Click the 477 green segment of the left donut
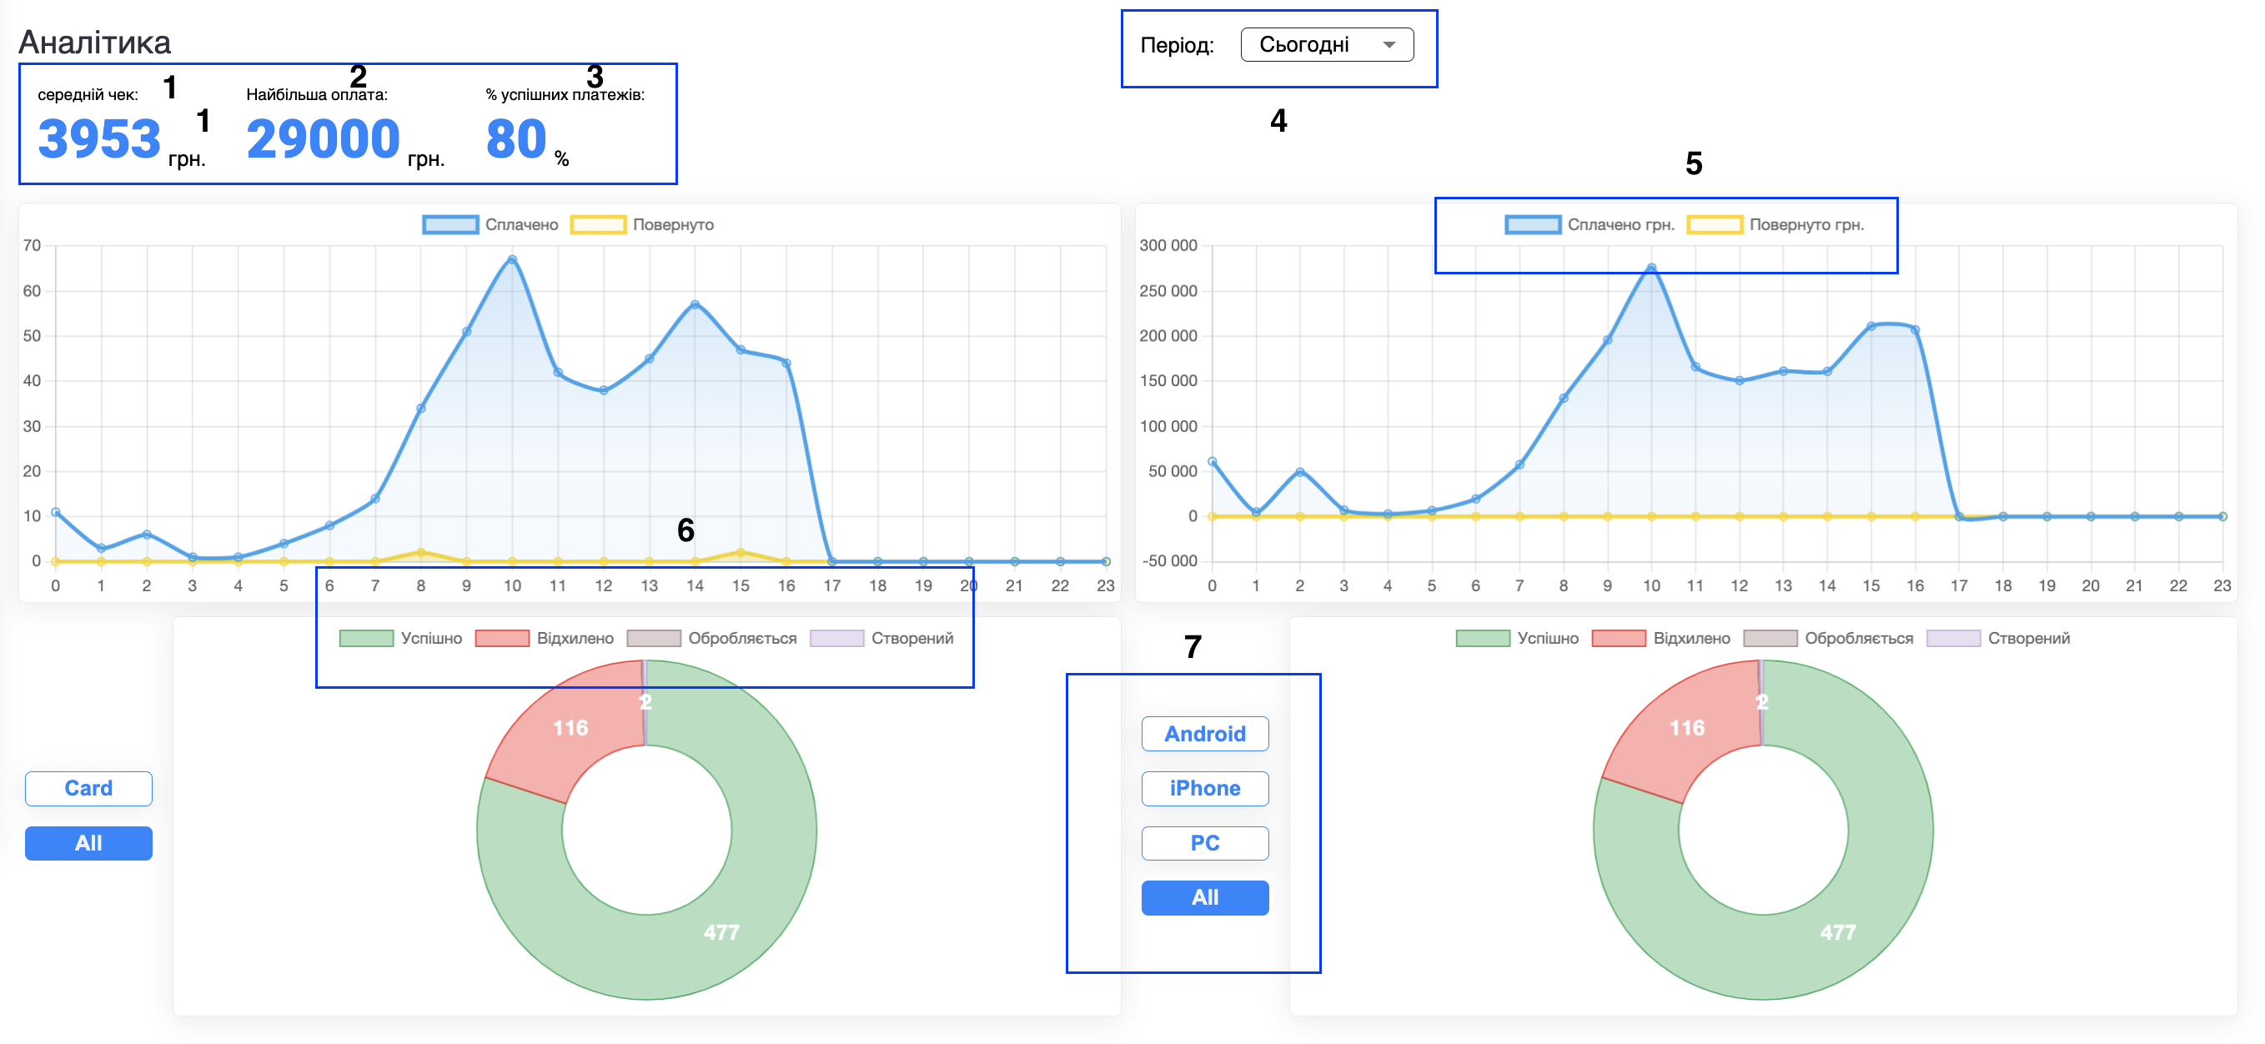The image size is (2265, 1044). pos(721,931)
